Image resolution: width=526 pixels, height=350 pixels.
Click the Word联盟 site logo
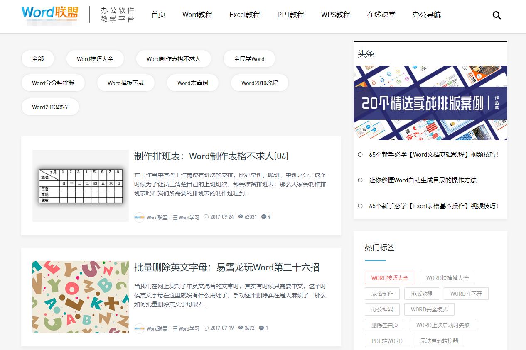click(49, 13)
